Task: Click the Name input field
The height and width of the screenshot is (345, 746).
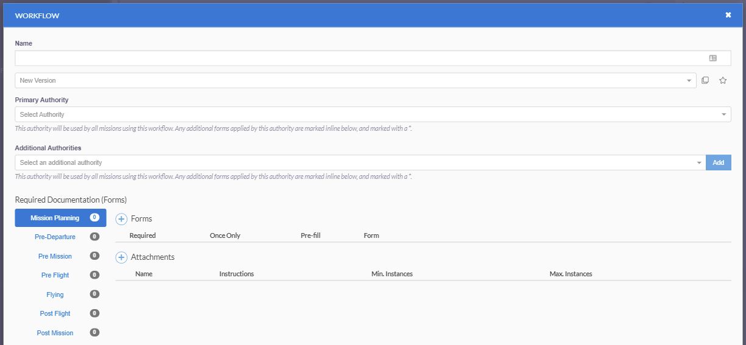Action: click(x=373, y=58)
